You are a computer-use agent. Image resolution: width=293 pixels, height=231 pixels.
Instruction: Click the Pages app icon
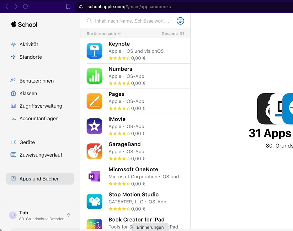94,101
